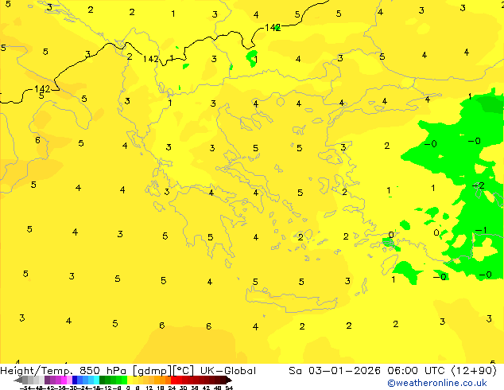Image resolution: width=504 pixels, height=390 pixels.
Task: Click the 'UK-Global' model name label
Action: click(x=228, y=371)
